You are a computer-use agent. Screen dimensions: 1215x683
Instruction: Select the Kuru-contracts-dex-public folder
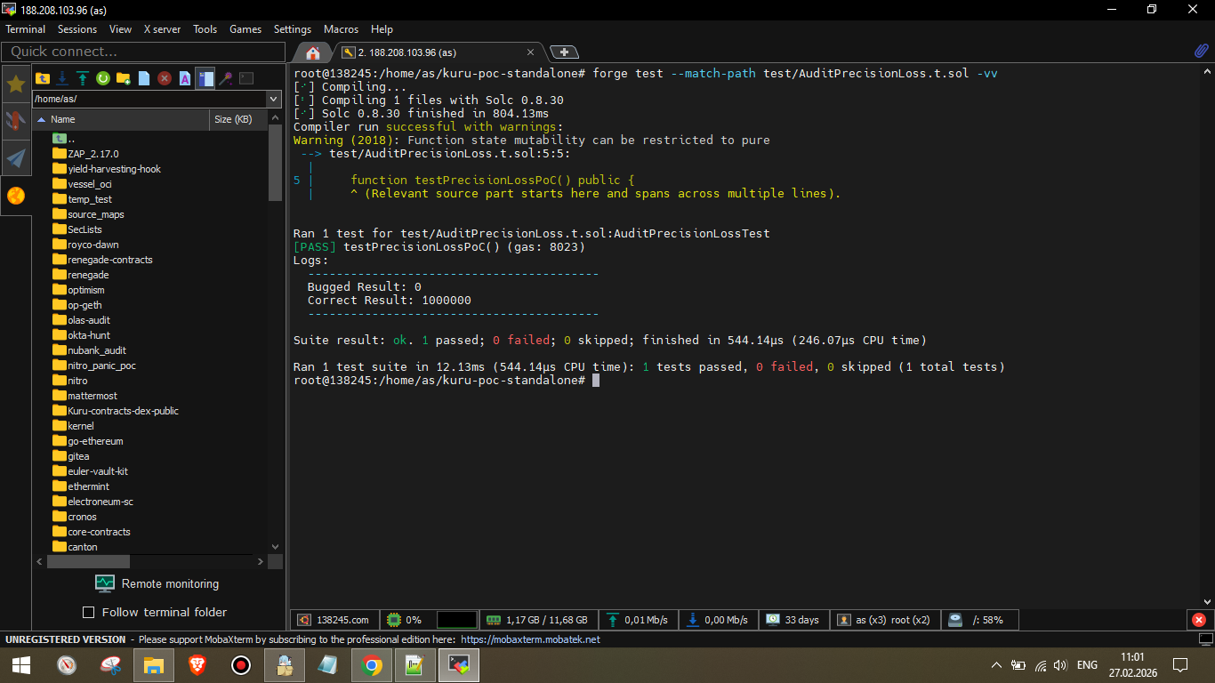pos(116,411)
